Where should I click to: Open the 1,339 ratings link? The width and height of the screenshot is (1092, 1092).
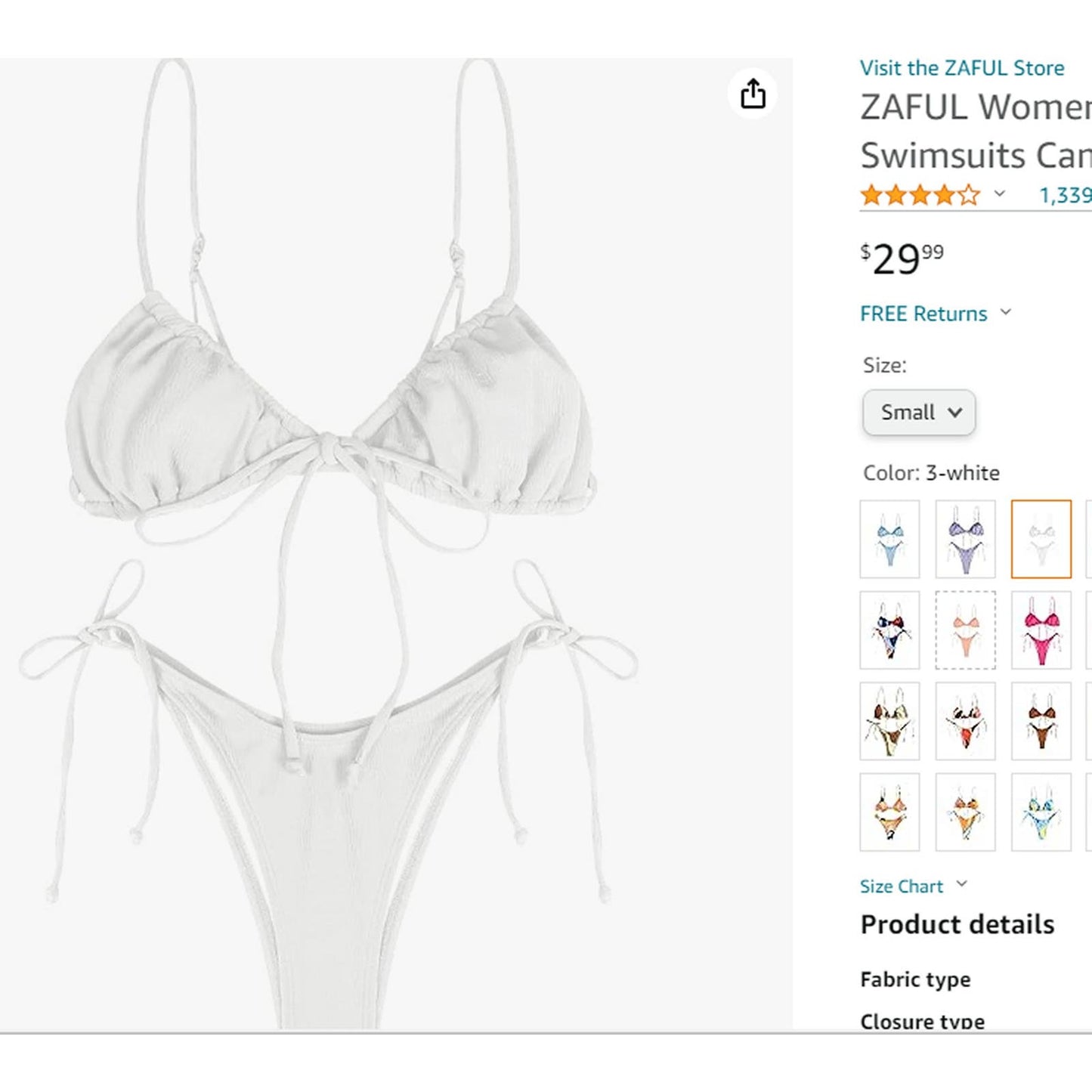coord(1064,196)
